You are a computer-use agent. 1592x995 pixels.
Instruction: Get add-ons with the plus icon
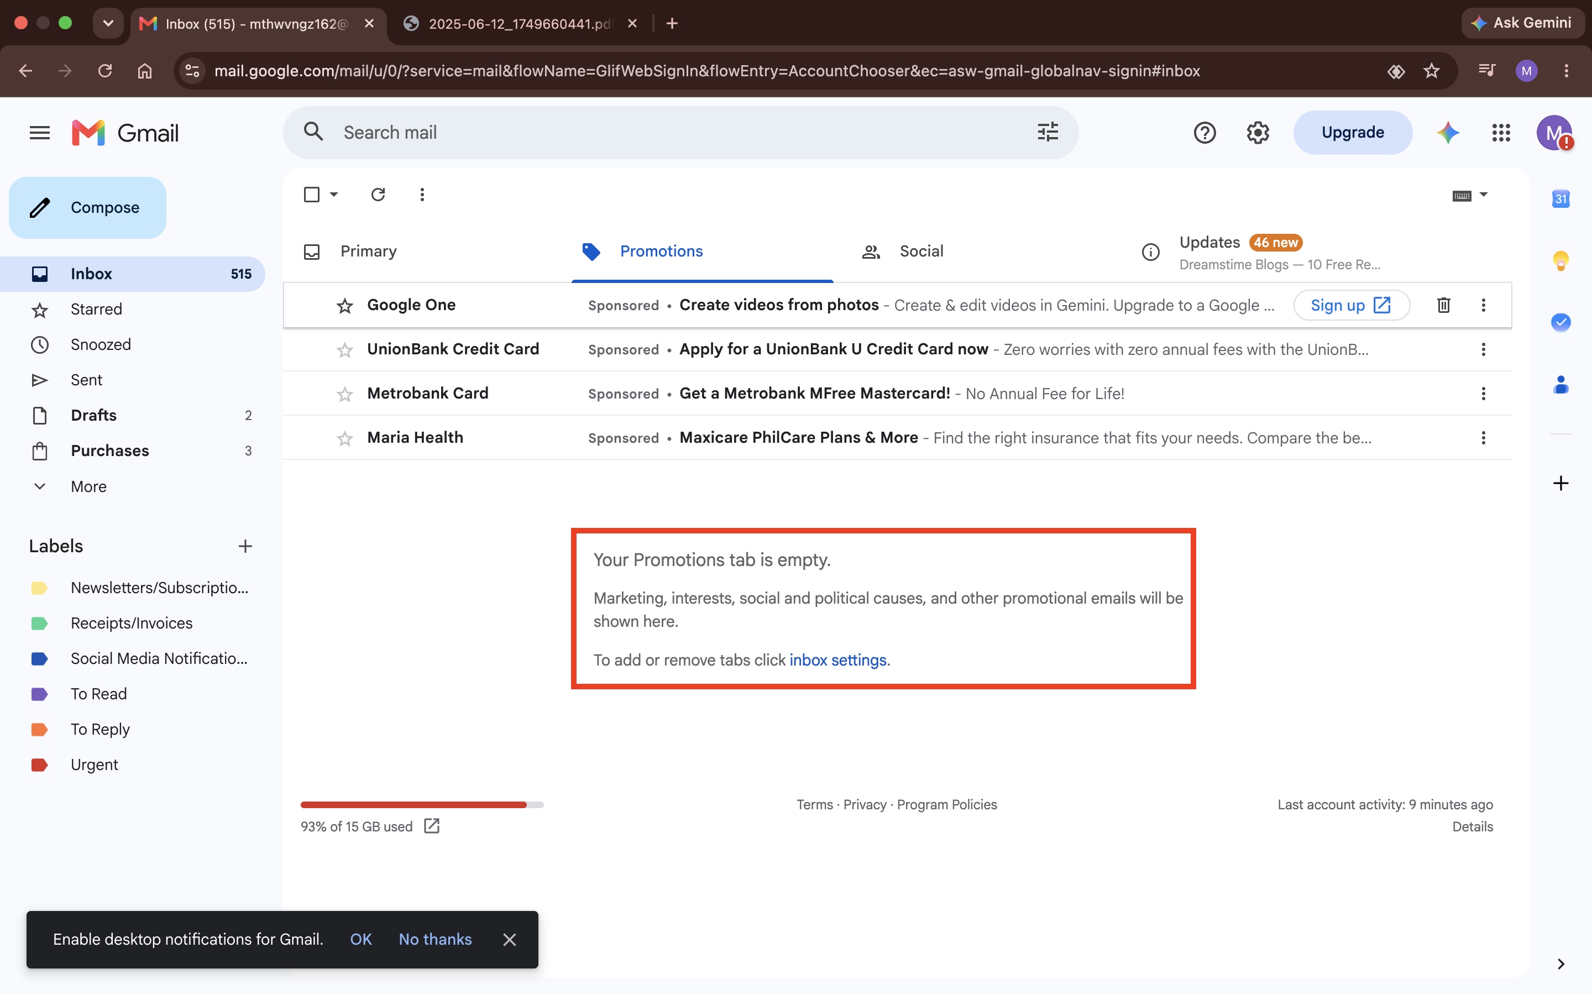[x=1560, y=483]
